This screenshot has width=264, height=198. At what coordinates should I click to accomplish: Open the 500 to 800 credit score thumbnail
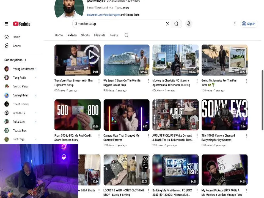coord(78,115)
